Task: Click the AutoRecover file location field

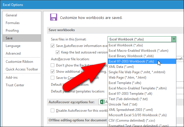Action: pyautogui.click(x=180, y=59)
